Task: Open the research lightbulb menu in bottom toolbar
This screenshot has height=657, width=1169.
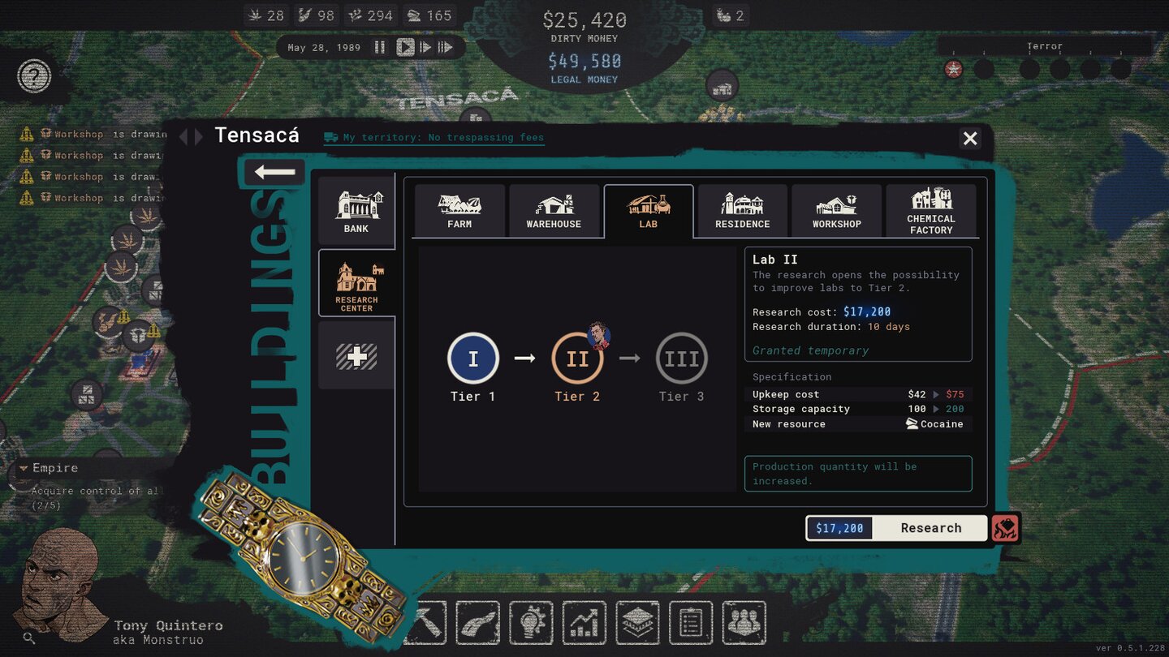Action: [x=531, y=623]
